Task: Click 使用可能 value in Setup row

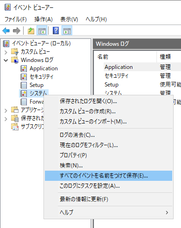Action: pyautogui.click(x=170, y=85)
